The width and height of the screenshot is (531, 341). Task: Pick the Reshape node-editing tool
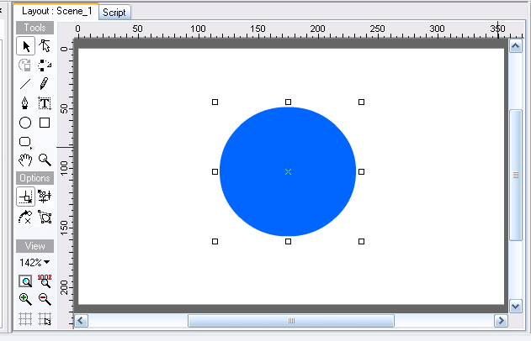(x=45, y=46)
